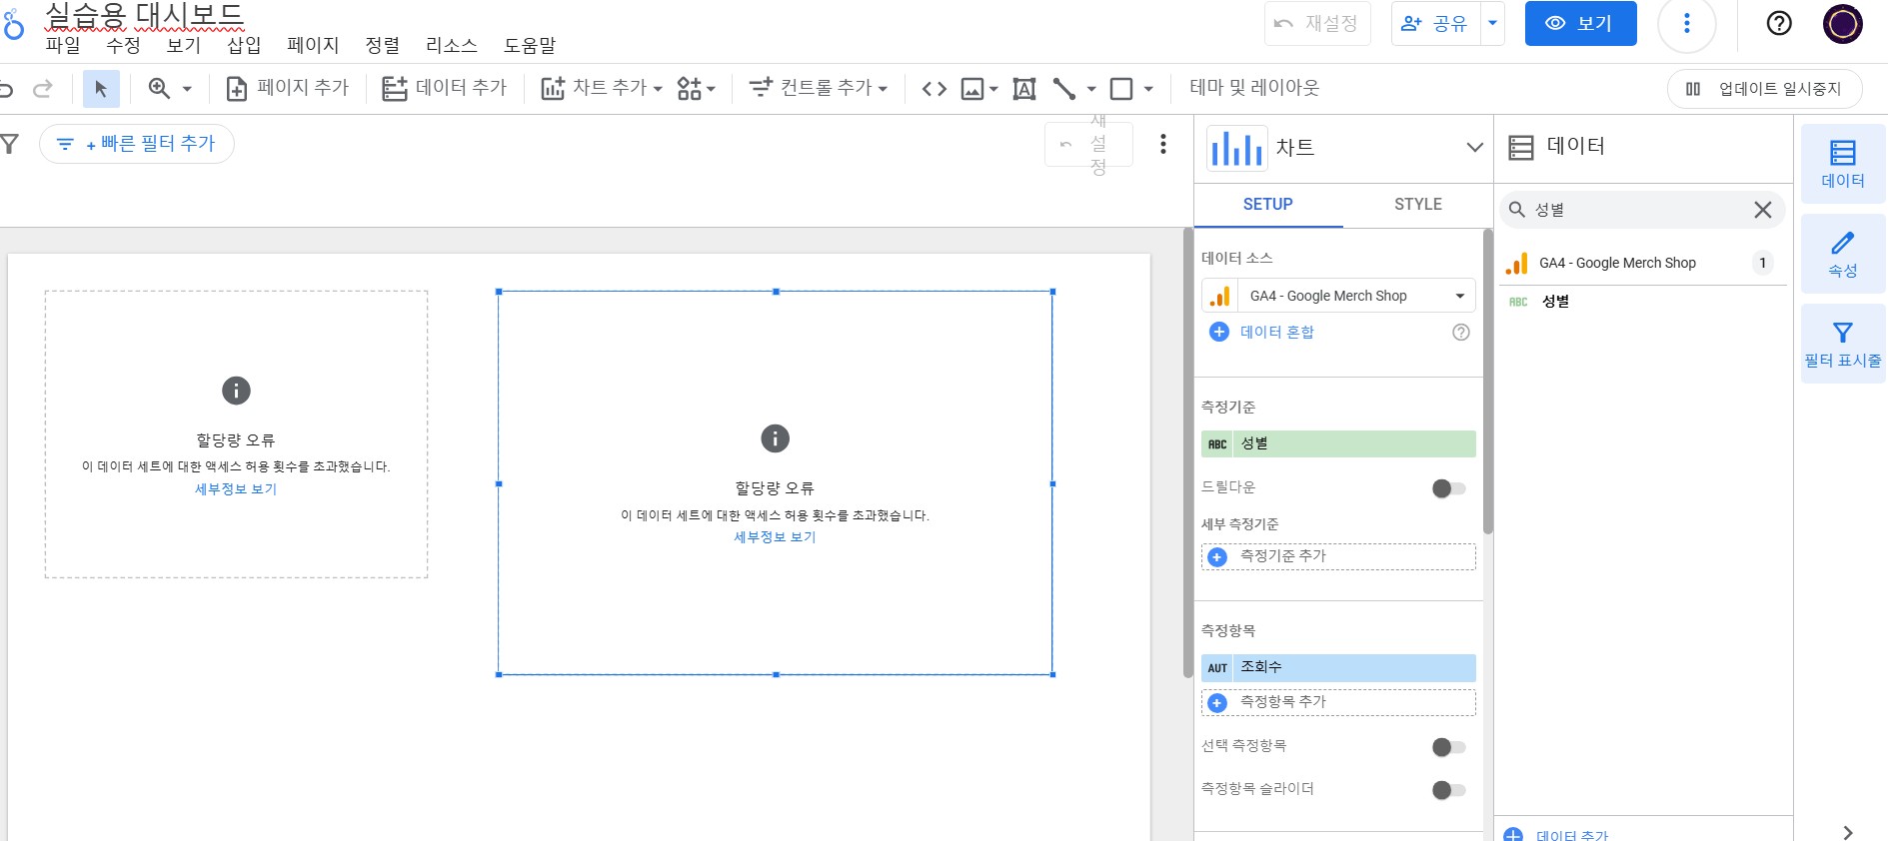Open 파일 menu
The image size is (1888, 841).
click(x=63, y=45)
